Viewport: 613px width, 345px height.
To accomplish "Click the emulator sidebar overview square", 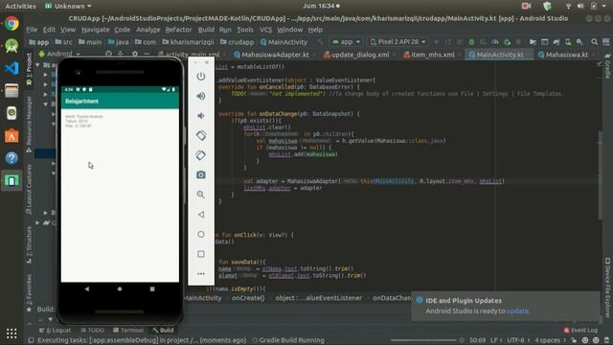I will pyautogui.click(x=201, y=254).
